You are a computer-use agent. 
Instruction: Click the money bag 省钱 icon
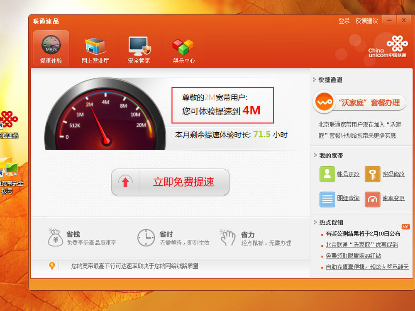pos(55,237)
